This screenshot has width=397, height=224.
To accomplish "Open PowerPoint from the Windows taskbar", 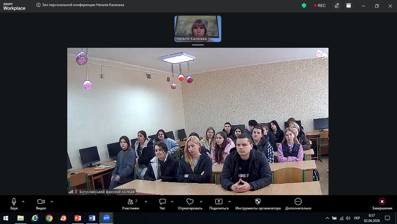I will point(78,218).
